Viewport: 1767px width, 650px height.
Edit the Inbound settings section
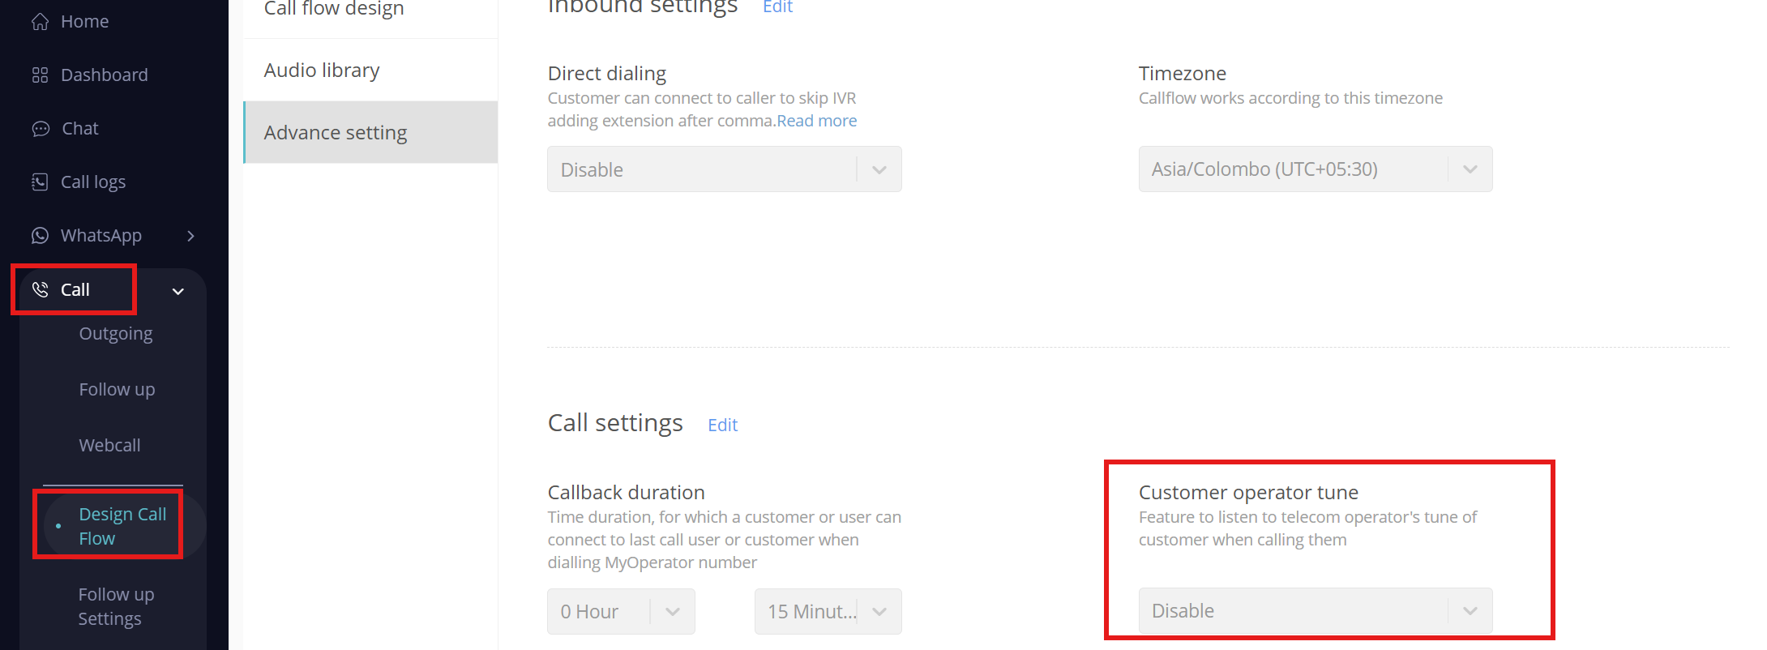[x=777, y=7]
